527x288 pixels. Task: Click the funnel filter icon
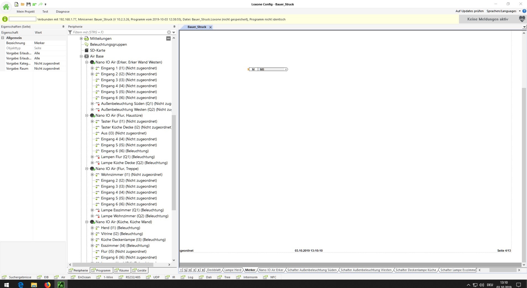point(70,32)
